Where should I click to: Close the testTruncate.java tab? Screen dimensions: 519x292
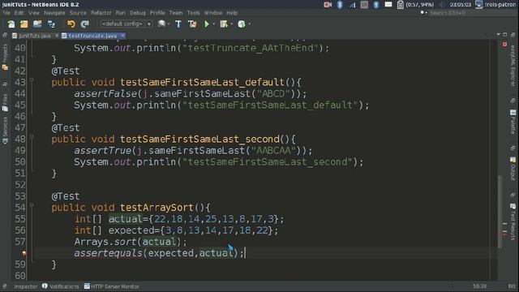[x=122, y=36]
